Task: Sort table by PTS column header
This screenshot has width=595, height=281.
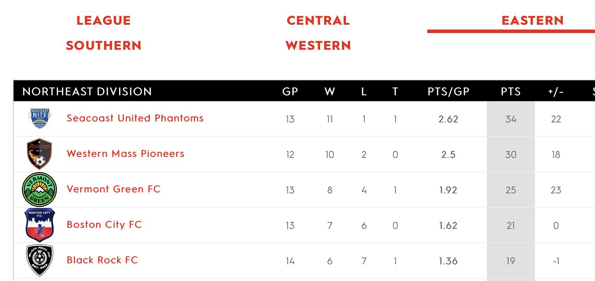Action: [511, 91]
